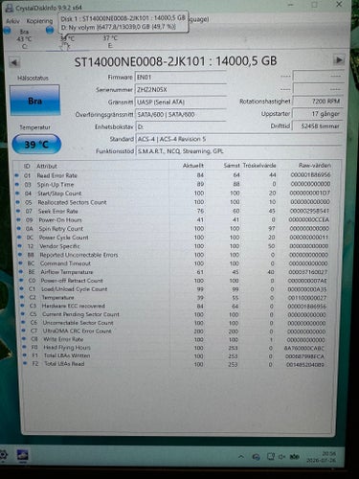The height and width of the screenshot is (479, 359).
Task: Select the Uncorrectable Sector Count row
Action: coord(174,323)
